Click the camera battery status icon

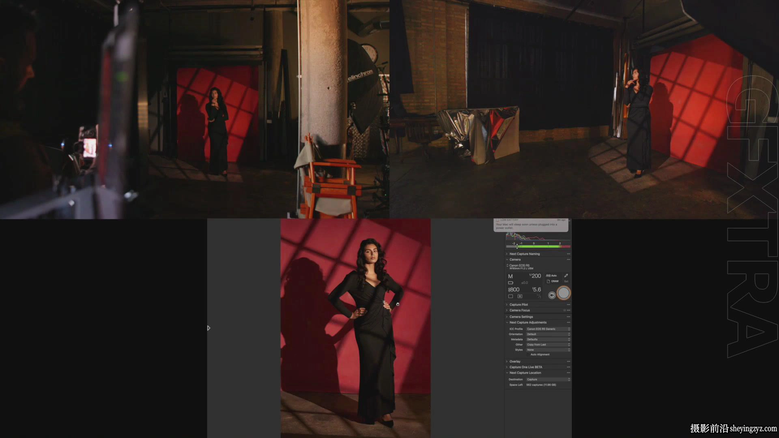(510, 283)
